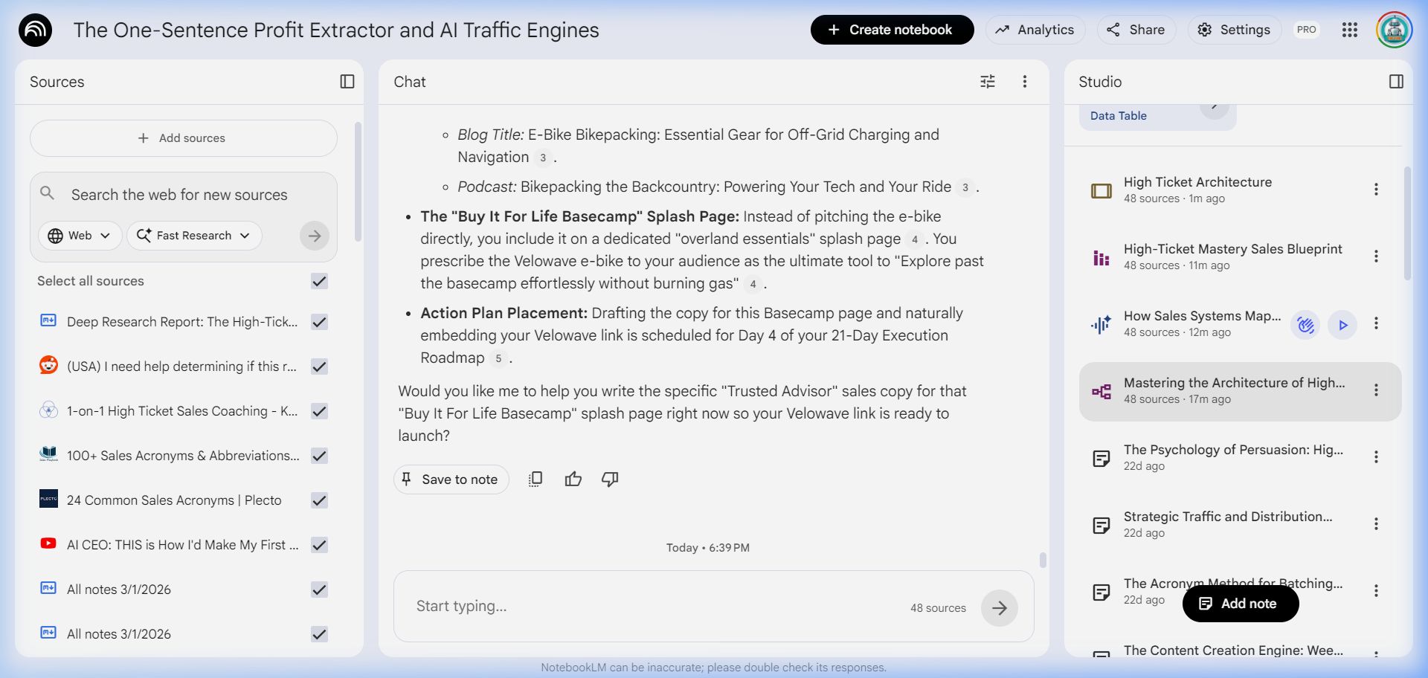Open the chat more options menu
This screenshot has width=1428, height=678.
pos(1024,82)
